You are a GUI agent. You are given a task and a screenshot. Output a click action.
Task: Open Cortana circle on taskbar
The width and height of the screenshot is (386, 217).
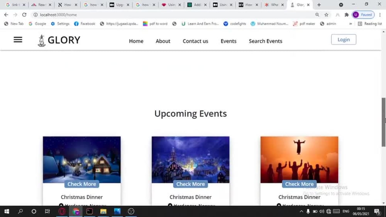click(34, 211)
